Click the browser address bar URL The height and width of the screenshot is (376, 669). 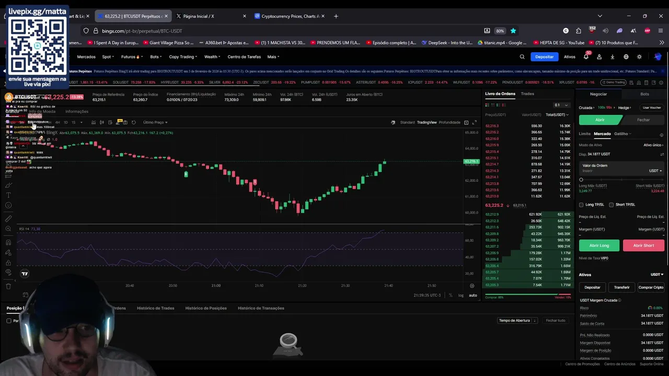[142, 31]
